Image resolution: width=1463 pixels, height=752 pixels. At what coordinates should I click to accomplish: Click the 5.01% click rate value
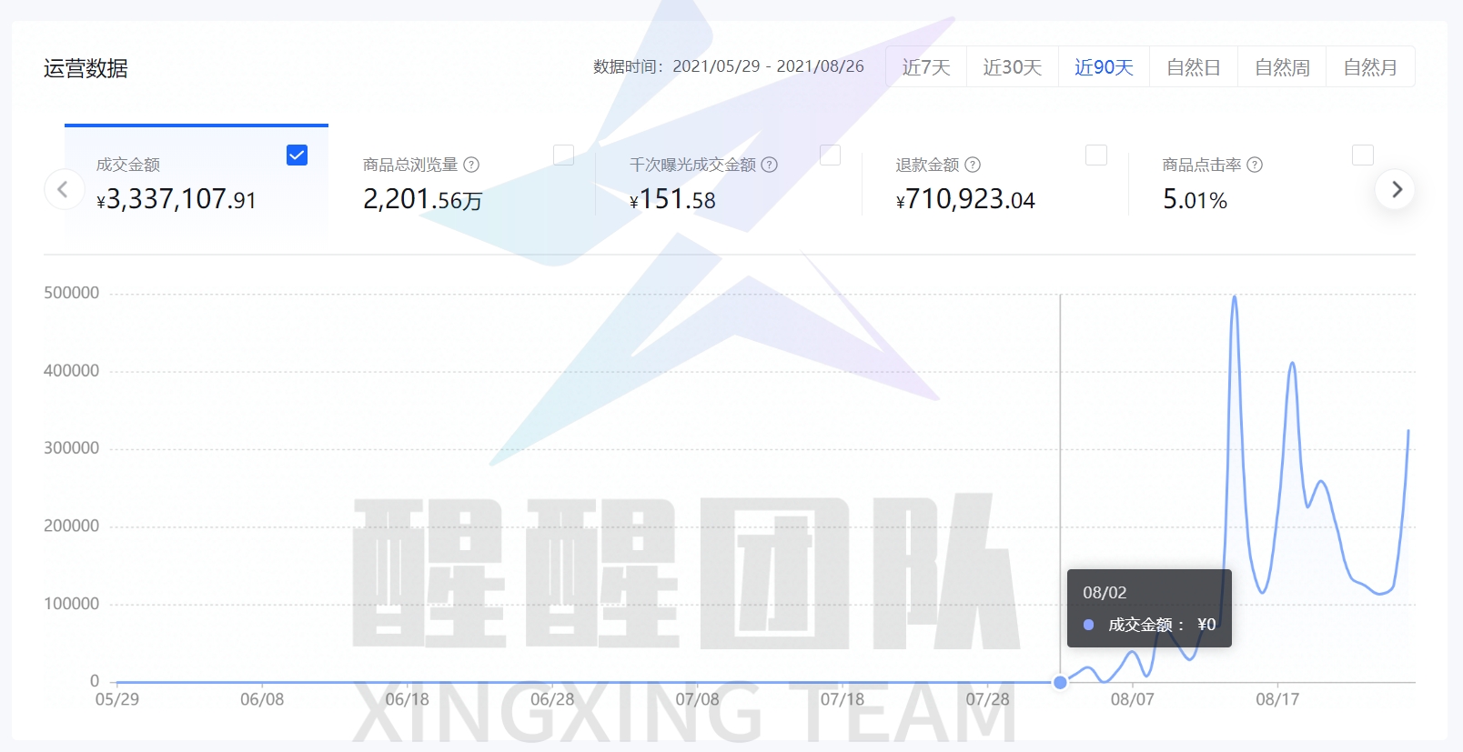coord(1195,199)
